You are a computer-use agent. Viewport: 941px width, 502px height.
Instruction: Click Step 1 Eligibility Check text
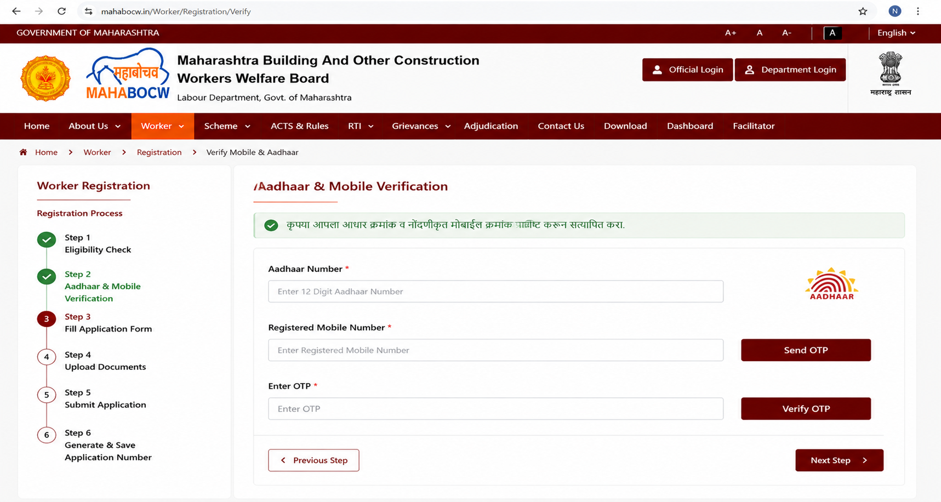tap(98, 244)
